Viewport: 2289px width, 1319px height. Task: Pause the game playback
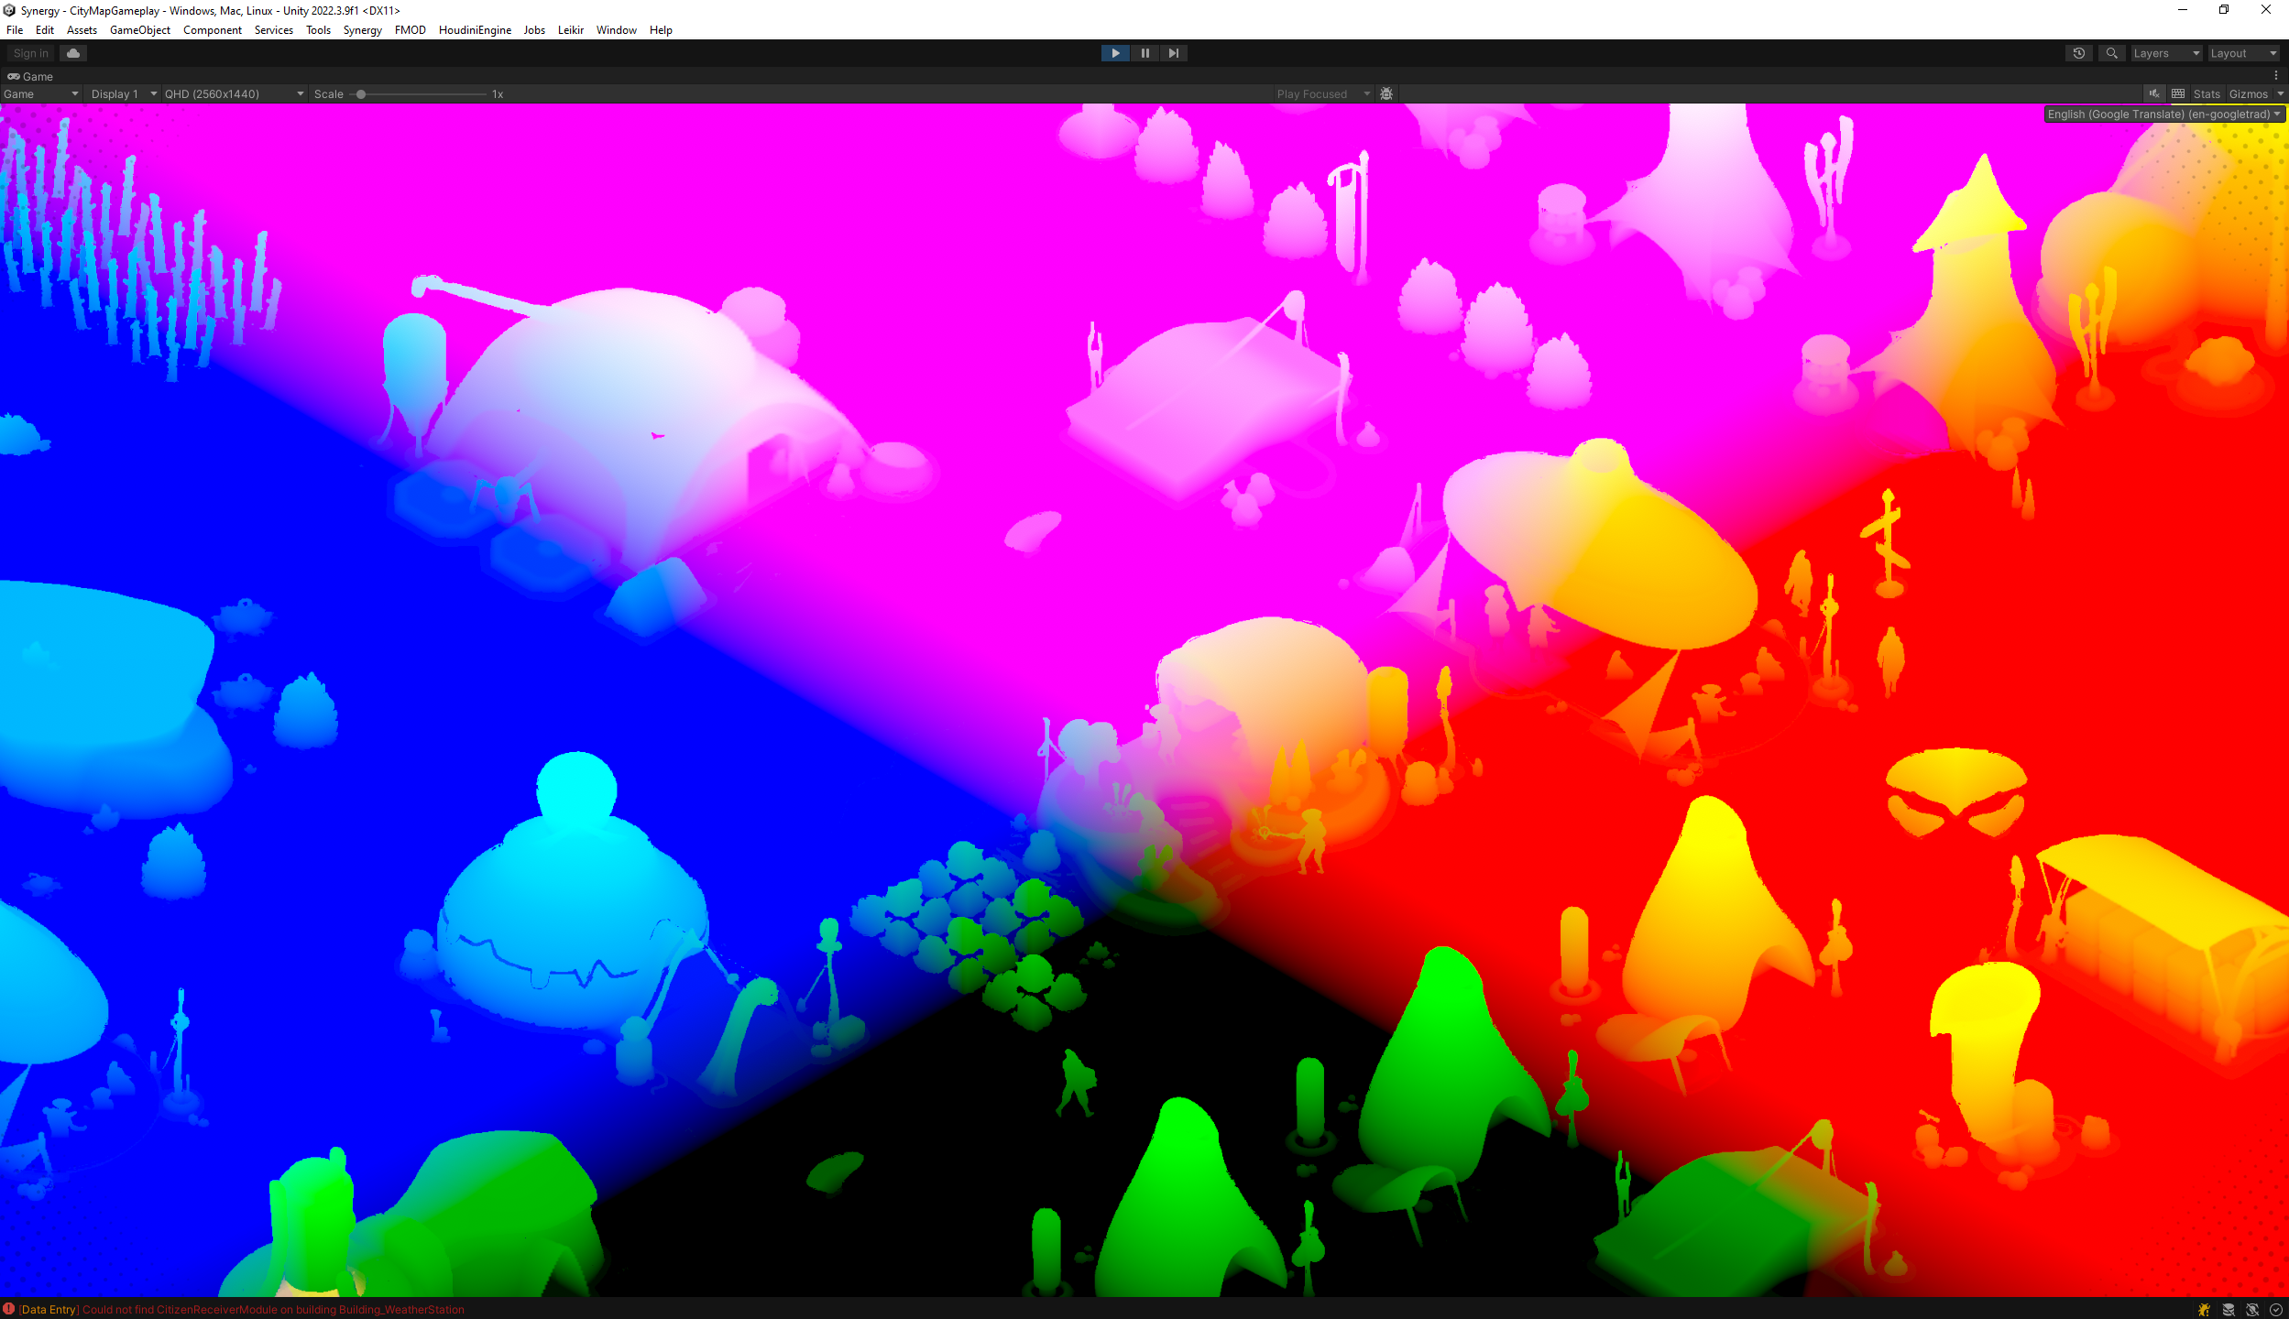tap(1144, 53)
